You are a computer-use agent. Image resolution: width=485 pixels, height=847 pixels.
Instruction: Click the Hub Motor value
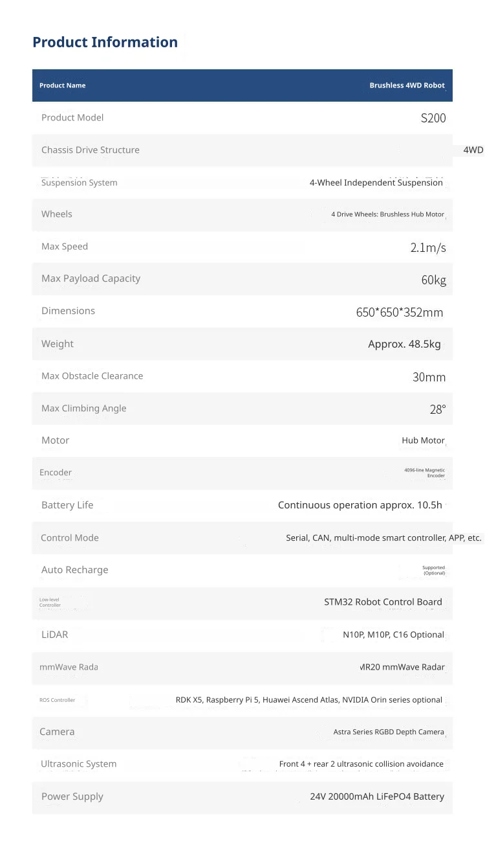[423, 440]
